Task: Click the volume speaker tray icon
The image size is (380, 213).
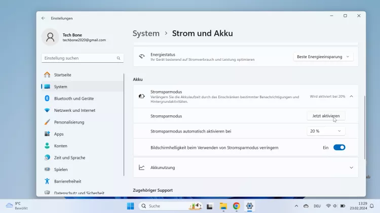Action: [x=335, y=206]
